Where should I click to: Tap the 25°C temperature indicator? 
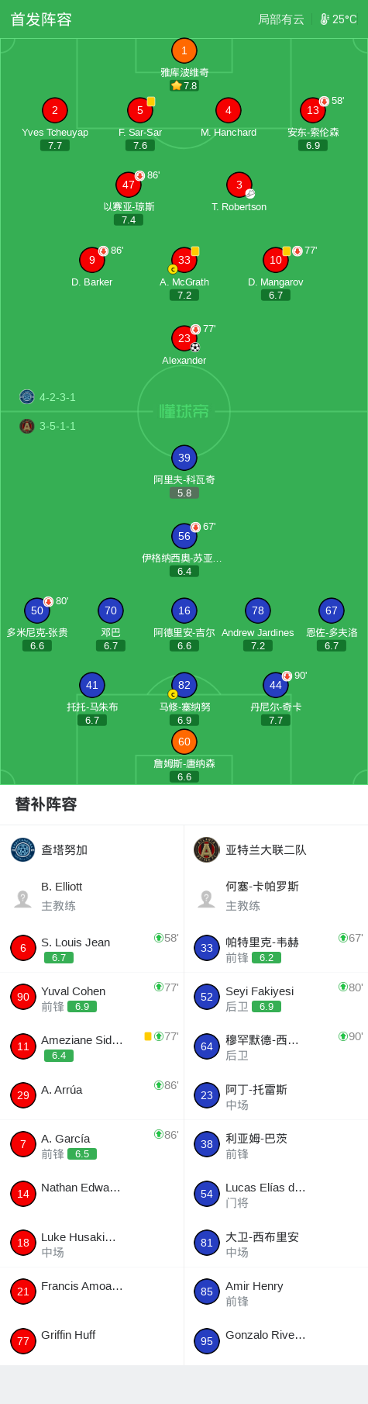click(x=339, y=19)
